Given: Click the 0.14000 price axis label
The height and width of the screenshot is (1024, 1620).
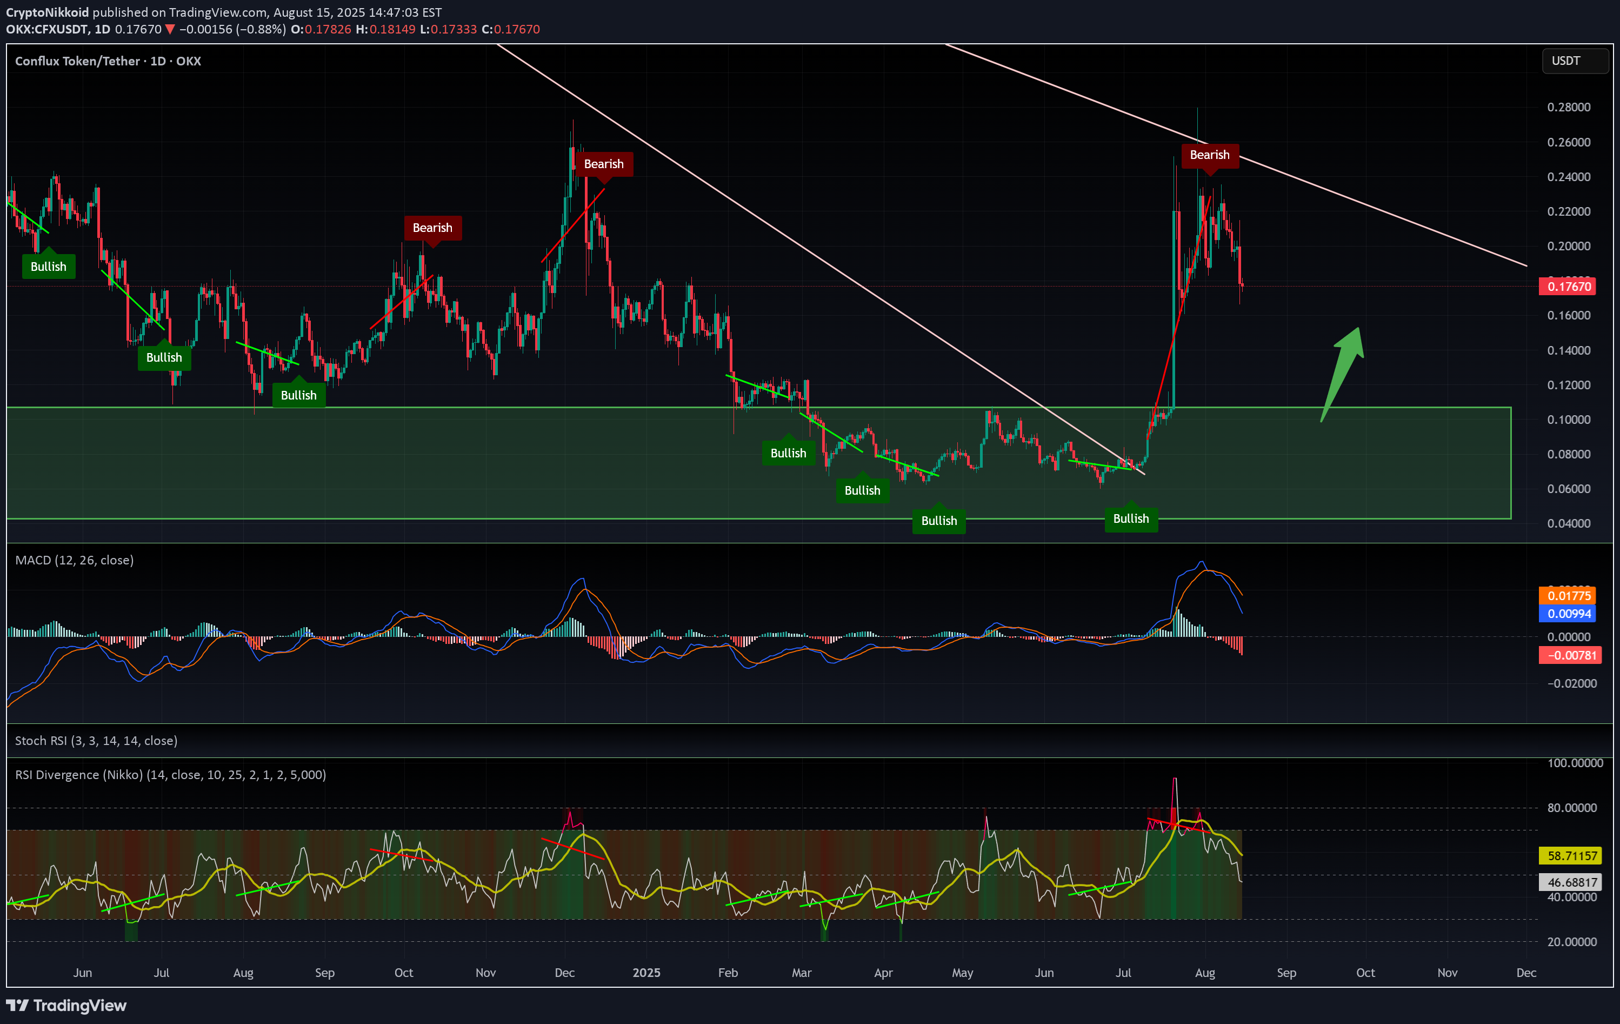Looking at the screenshot, I should pos(1569,350).
